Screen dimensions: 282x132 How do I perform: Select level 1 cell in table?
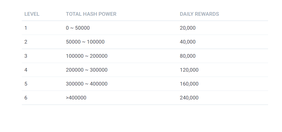[26, 28]
